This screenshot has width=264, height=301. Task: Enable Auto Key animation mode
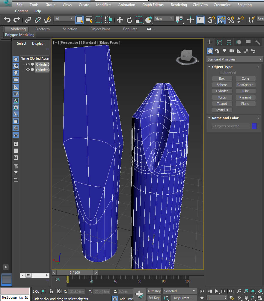coord(154,291)
